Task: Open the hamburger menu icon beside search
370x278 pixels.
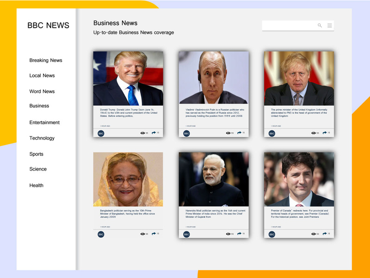Action: [330, 25]
